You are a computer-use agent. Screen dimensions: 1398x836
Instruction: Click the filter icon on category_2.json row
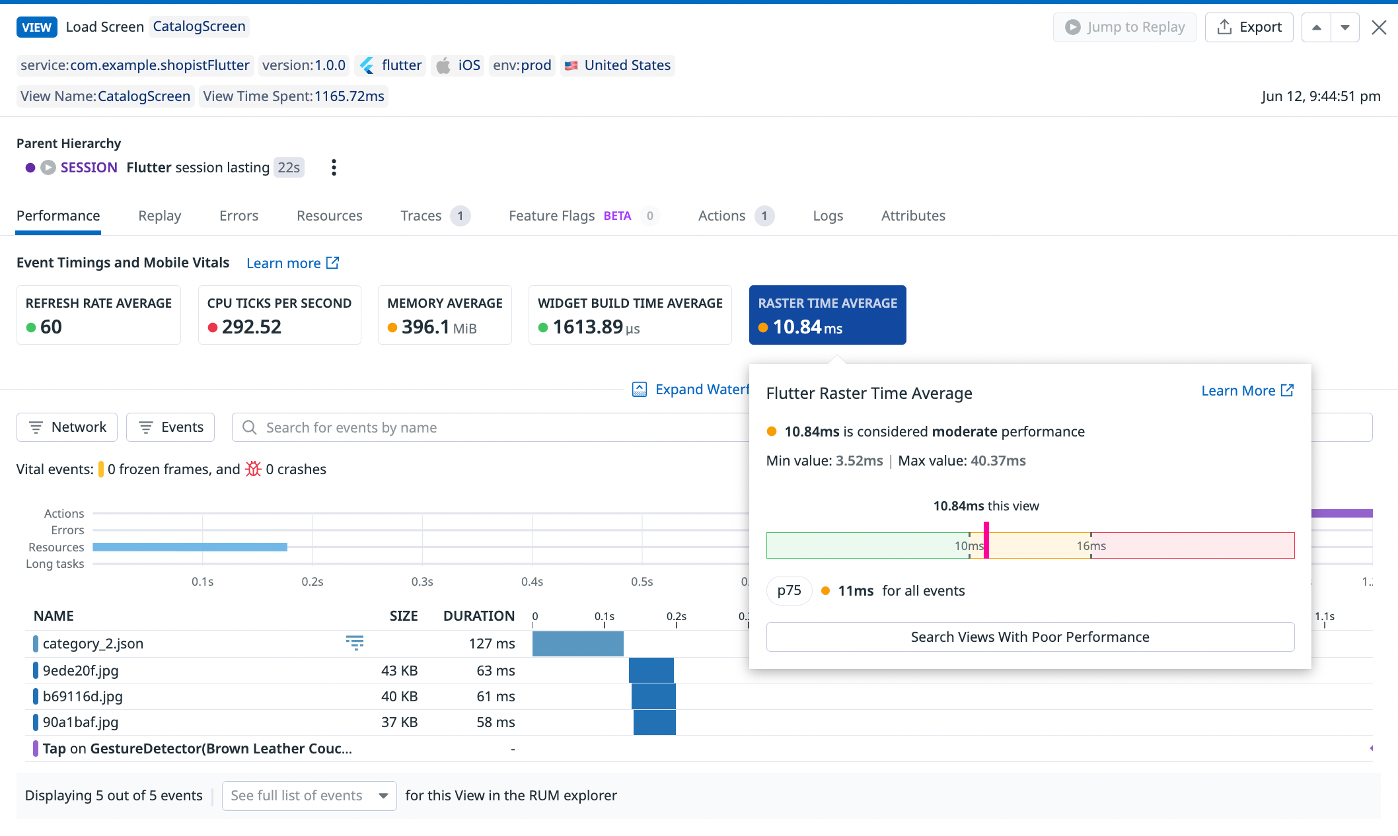355,643
